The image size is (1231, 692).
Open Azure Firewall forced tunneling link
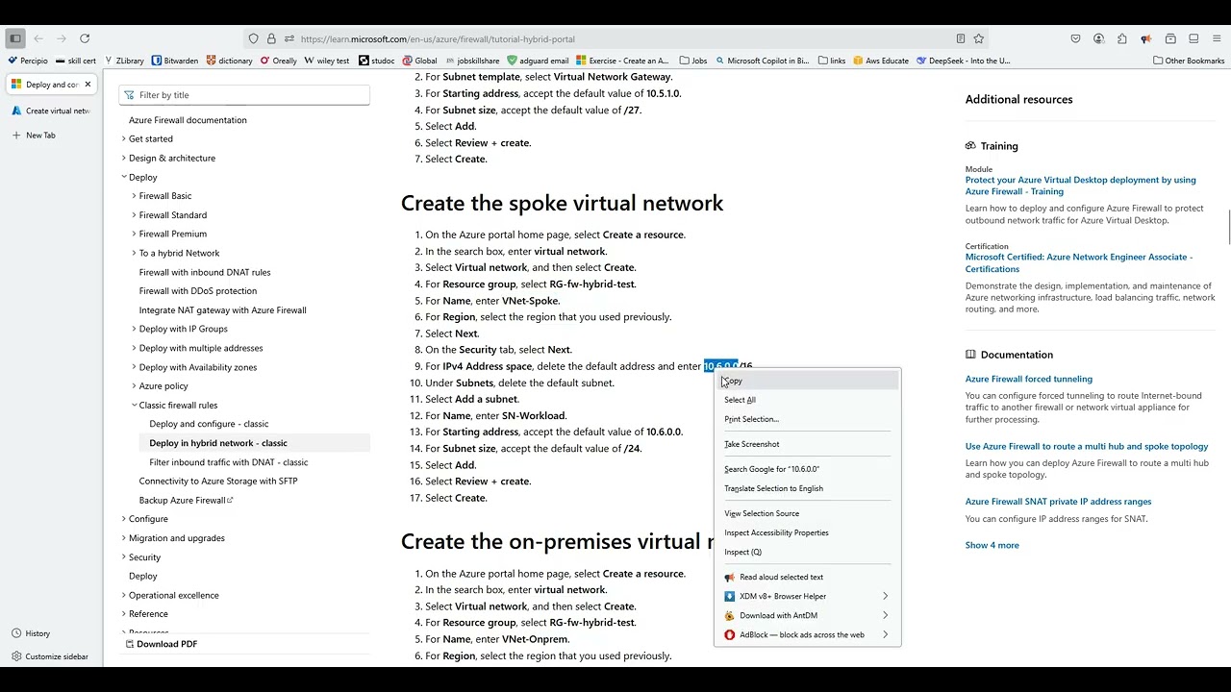pos(1028,379)
